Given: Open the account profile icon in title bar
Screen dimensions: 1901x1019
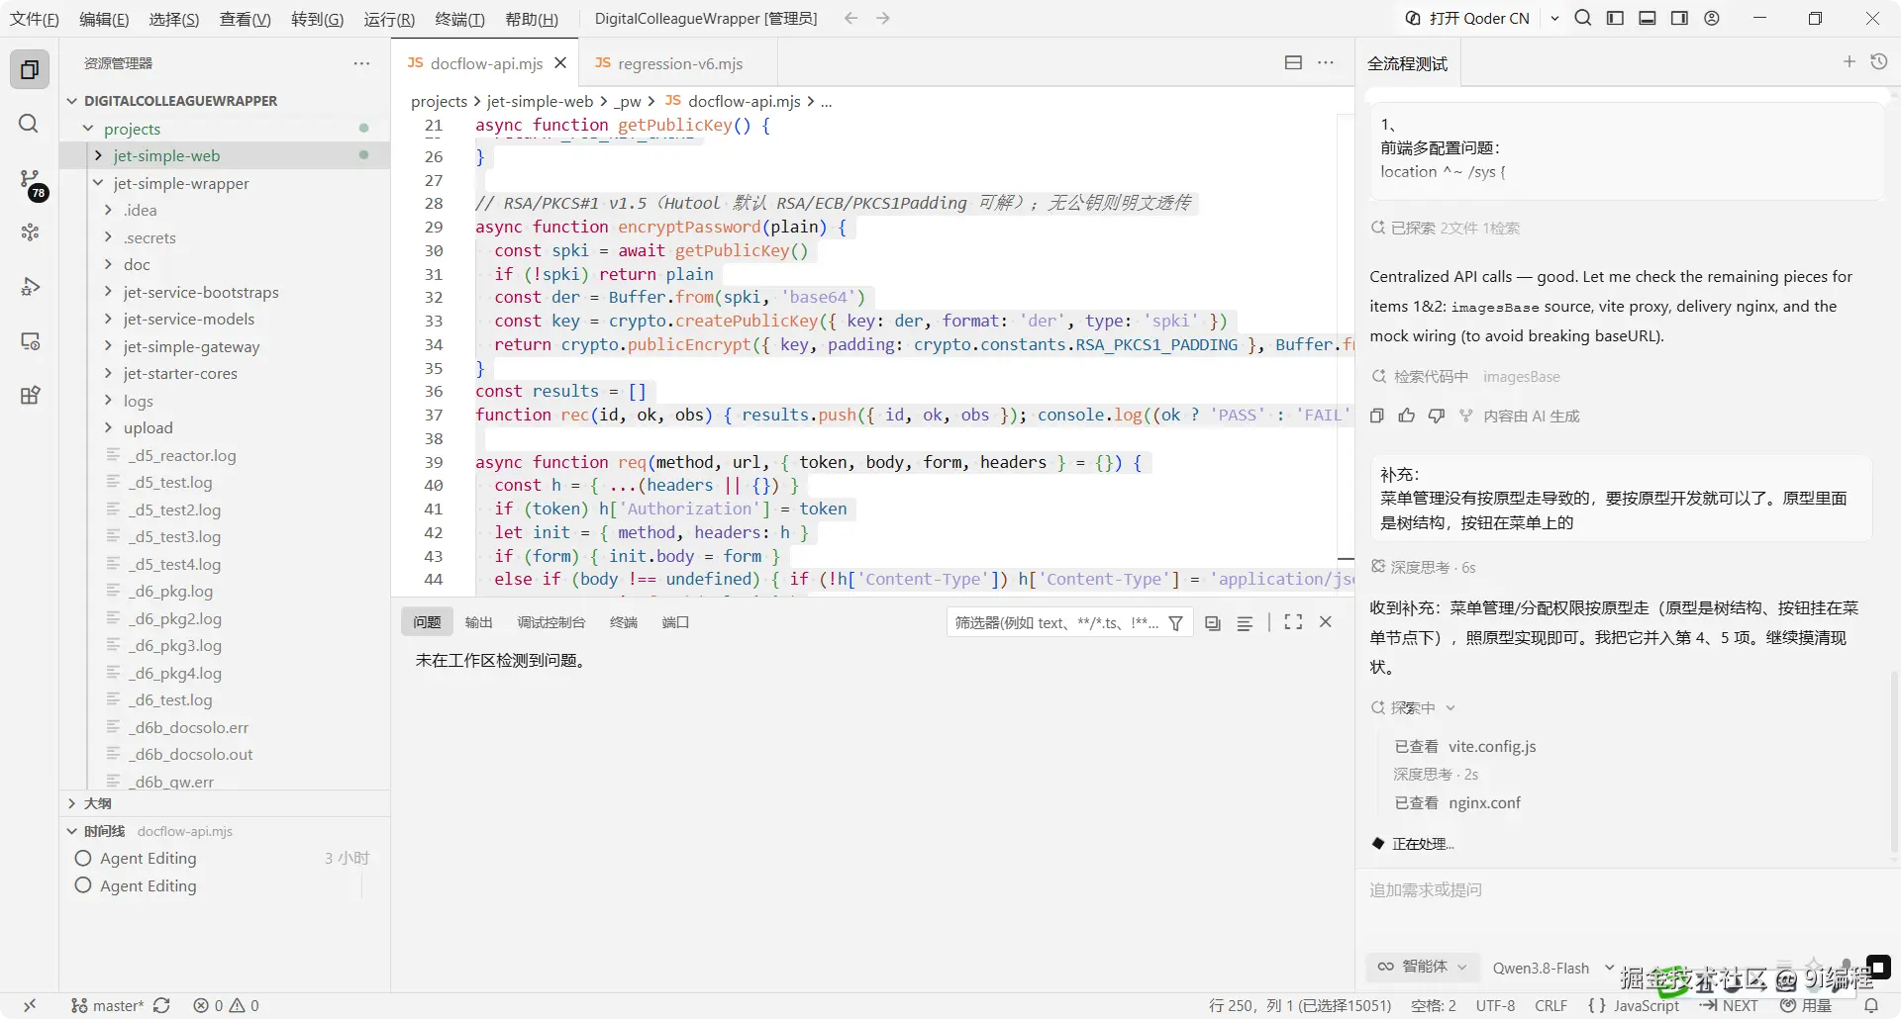Looking at the screenshot, I should pyautogui.click(x=1712, y=18).
